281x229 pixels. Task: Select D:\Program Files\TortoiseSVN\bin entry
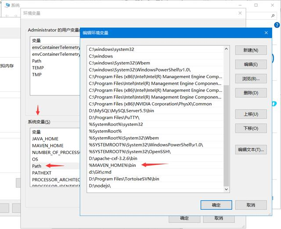point(155,179)
